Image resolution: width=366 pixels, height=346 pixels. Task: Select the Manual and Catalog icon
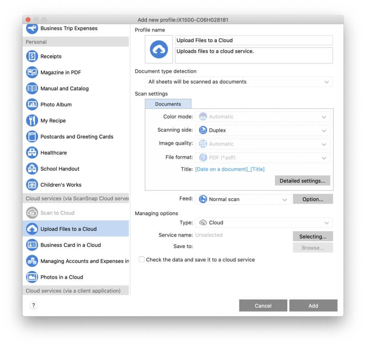[x=32, y=88]
